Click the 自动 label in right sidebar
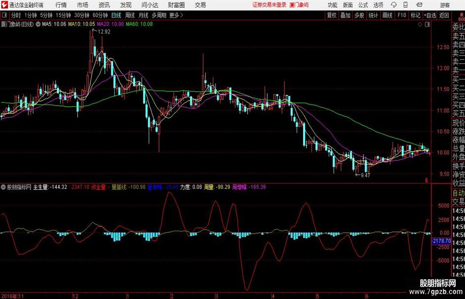Screen dimensions: 465x299 point(459,193)
